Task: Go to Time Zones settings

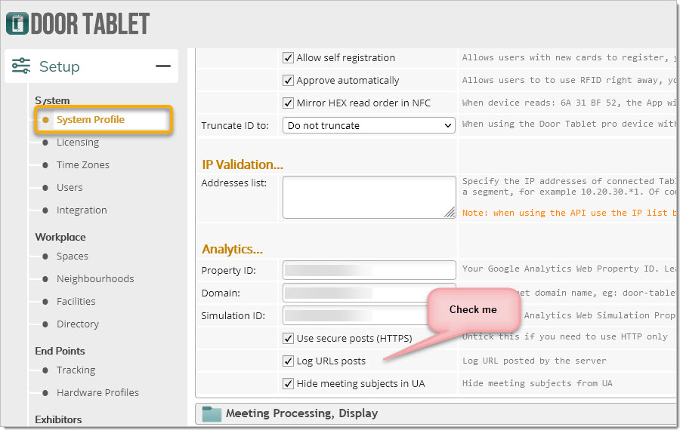Action: click(83, 165)
